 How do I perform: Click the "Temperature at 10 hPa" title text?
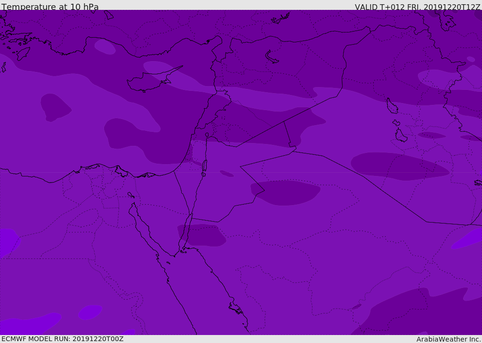coord(50,7)
